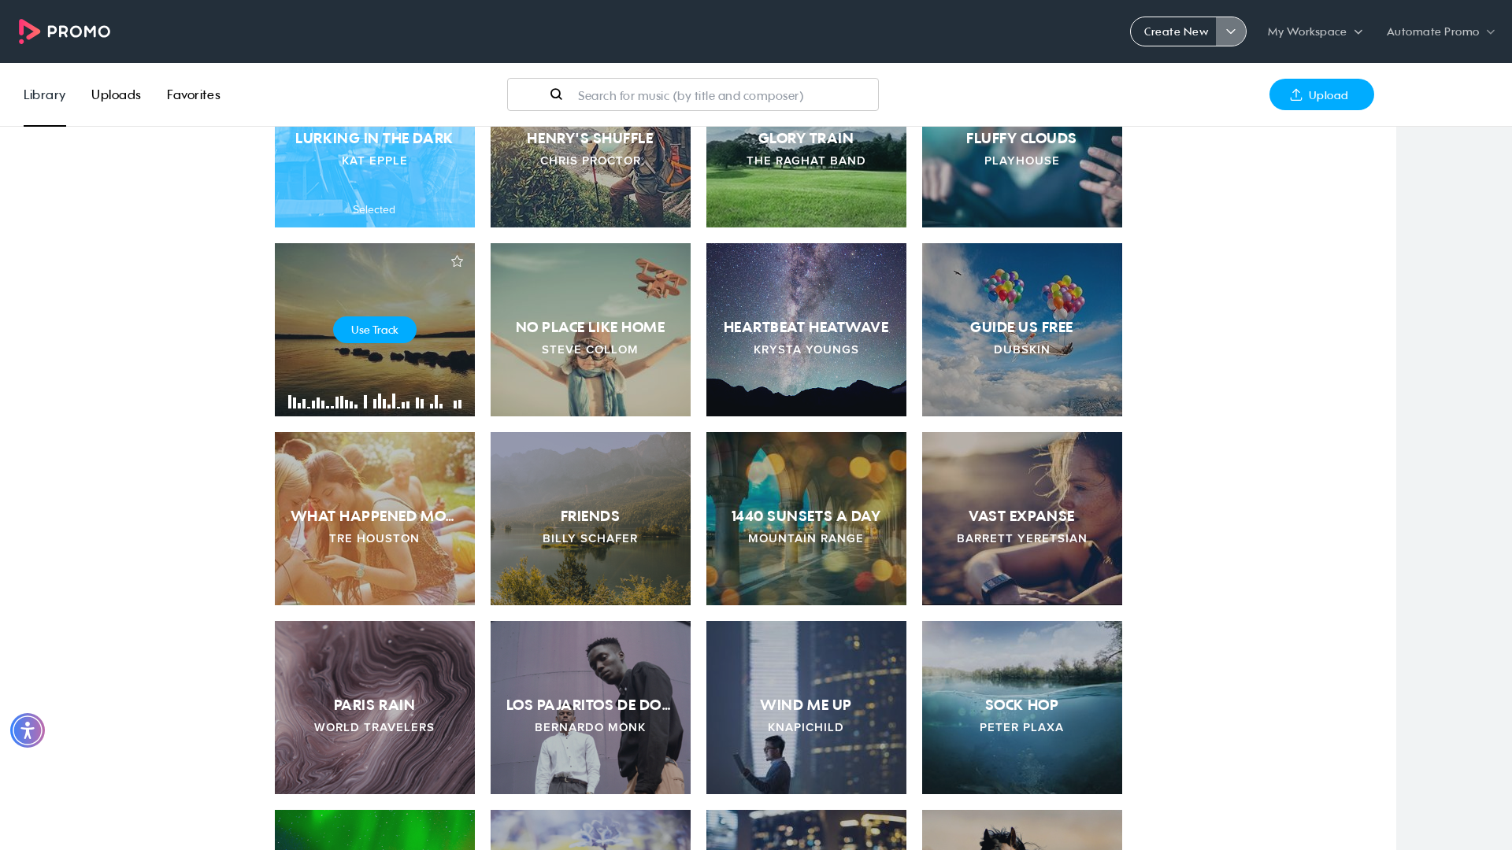Click the magnifying glass search icon
This screenshot has height=850, width=1512.
click(556, 94)
